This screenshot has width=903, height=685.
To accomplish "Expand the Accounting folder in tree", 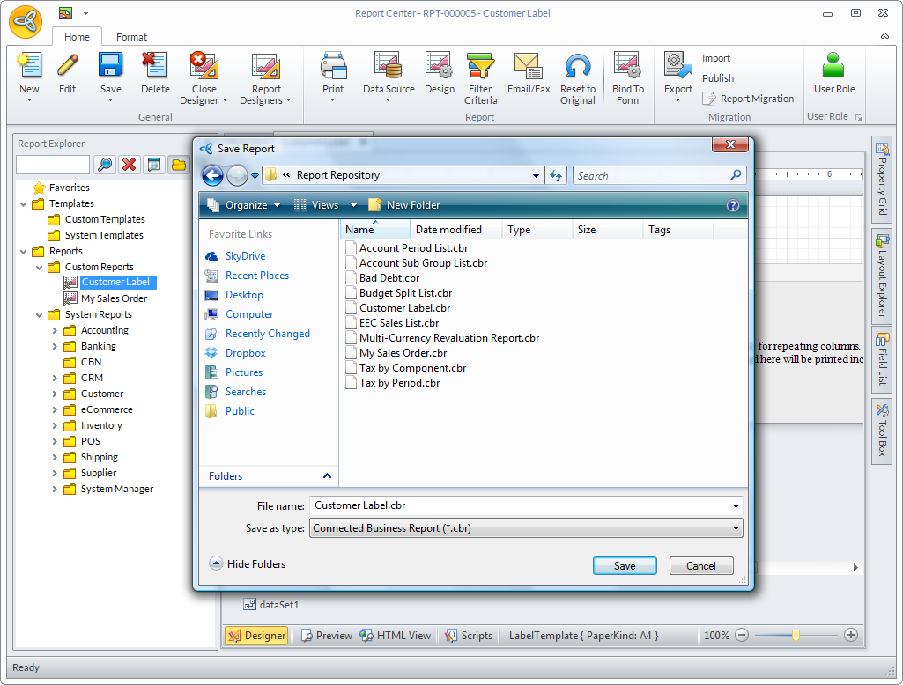I will [x=55, y=331].
